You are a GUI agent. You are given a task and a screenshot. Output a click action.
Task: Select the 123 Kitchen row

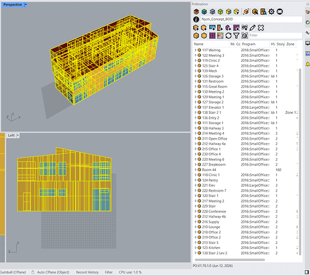click(245, 248)
